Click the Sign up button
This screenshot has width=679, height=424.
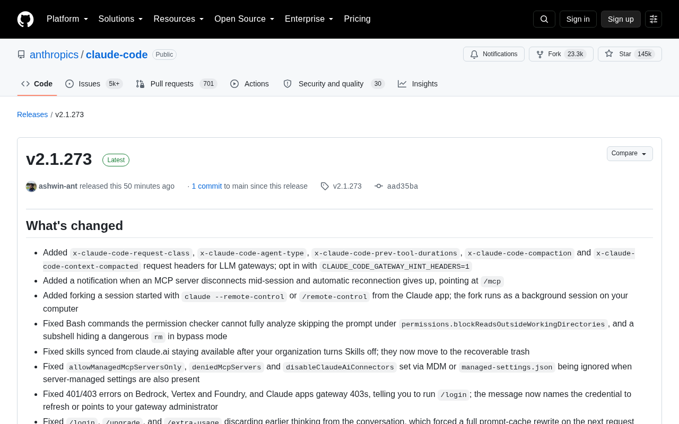pos(621,19)
